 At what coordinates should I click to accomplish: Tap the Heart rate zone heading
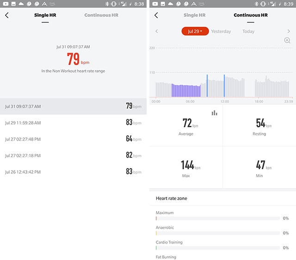pyautogui.click(x=172, y=198)
